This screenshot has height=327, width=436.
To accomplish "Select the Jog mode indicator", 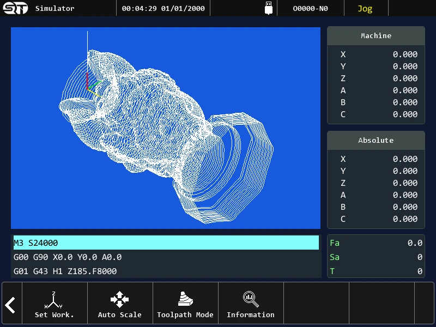I will tap(365, 9).
